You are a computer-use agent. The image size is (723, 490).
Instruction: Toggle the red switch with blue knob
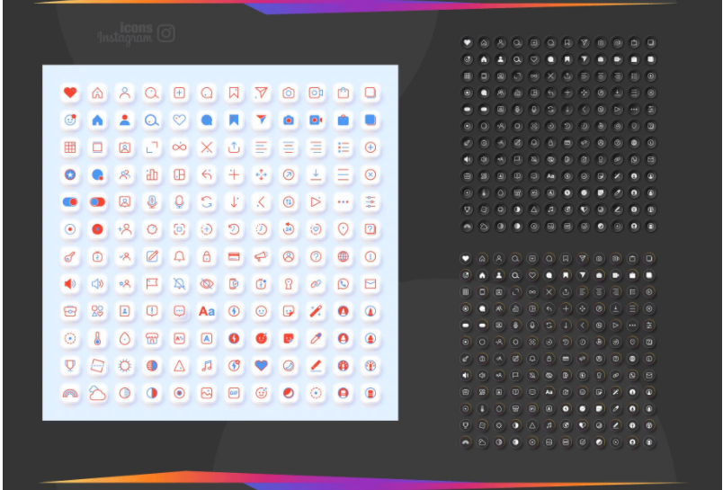pyautogui.click(x=97, y=202)
